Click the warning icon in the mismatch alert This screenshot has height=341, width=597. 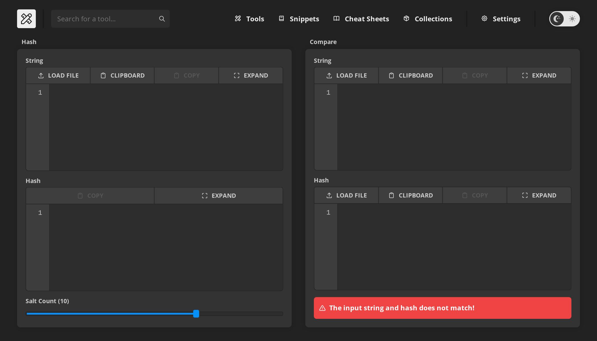[x=322, y=308]
